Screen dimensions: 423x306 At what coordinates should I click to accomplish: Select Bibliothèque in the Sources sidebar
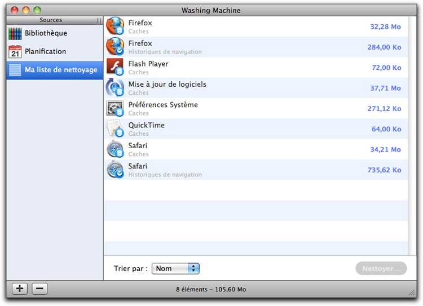pyautogui.click(x=55, y=33)
